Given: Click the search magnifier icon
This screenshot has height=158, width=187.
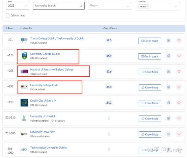Looking at the screenshot, I should [81, 6].
